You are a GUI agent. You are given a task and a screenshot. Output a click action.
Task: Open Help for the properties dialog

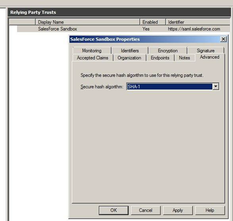(210, 210)
